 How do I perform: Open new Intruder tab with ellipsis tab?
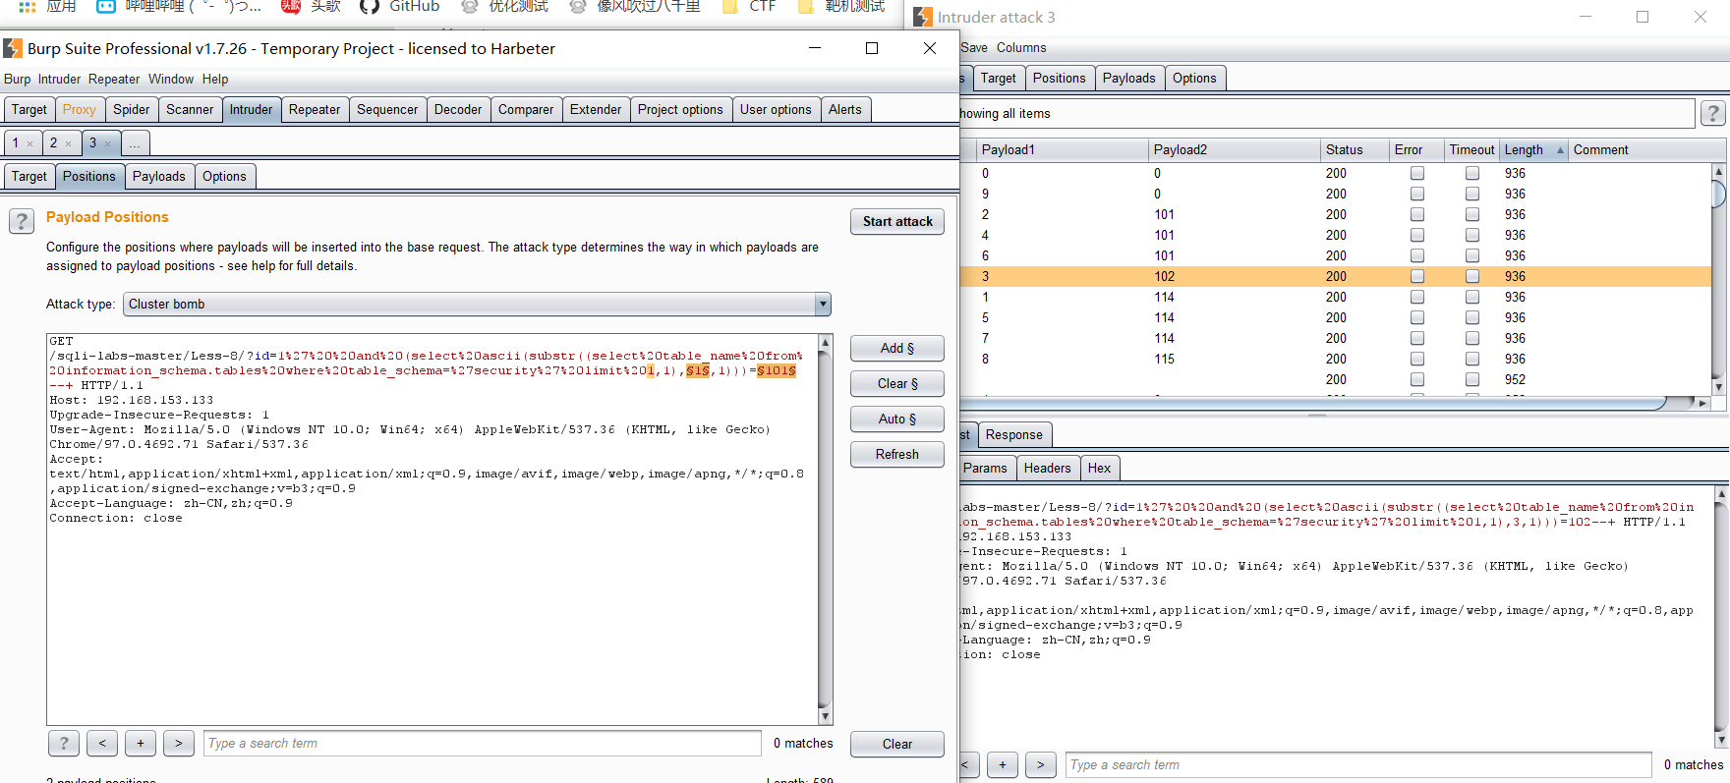click(135, 143)
